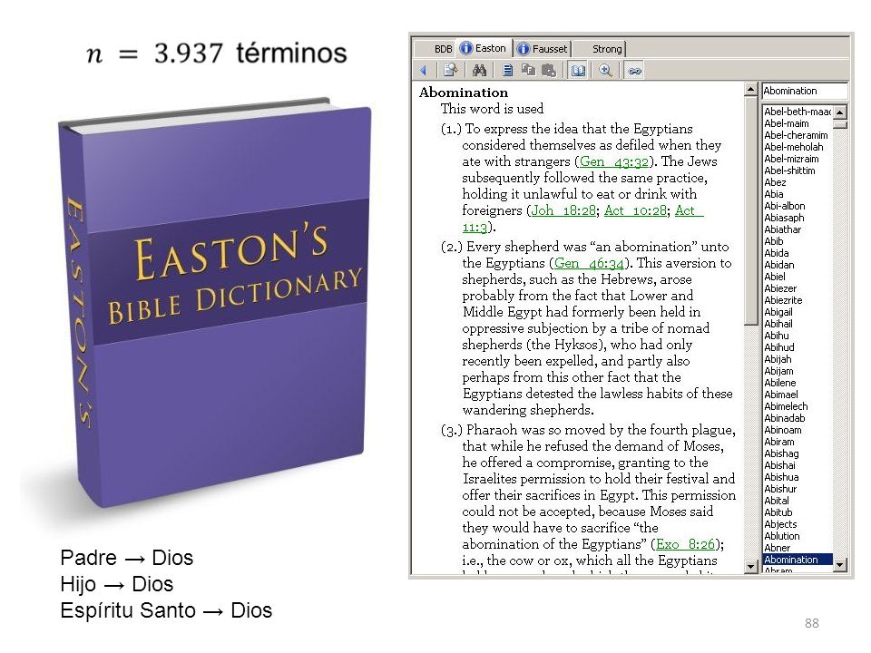Select Abel-meholah entry
Screen dimensions: 871x653
[793, 147]
